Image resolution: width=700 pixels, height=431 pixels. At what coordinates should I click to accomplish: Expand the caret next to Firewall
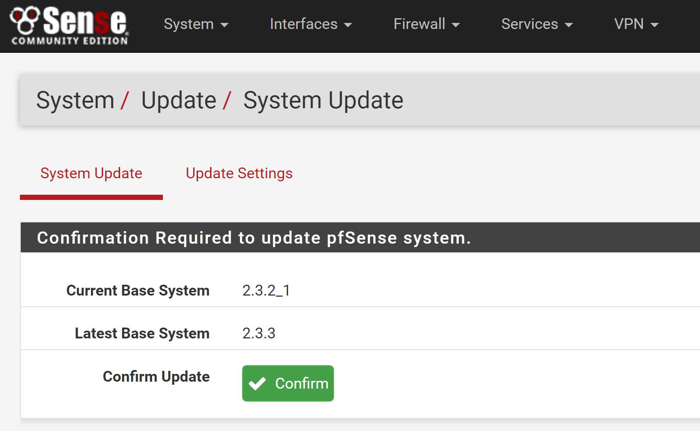(x=456, y=25)
